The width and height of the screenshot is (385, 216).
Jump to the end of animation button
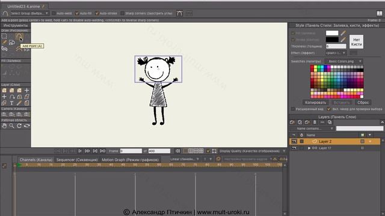coord(103,151)
